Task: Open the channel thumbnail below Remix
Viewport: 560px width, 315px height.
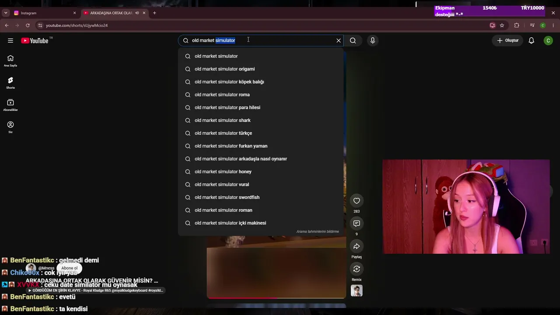Action: coord(357,290)
